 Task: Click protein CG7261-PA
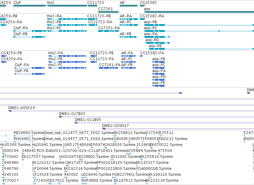point(109,68)
